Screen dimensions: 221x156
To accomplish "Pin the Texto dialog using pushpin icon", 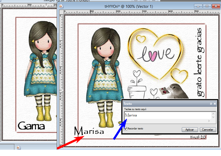I will point(211,104).
